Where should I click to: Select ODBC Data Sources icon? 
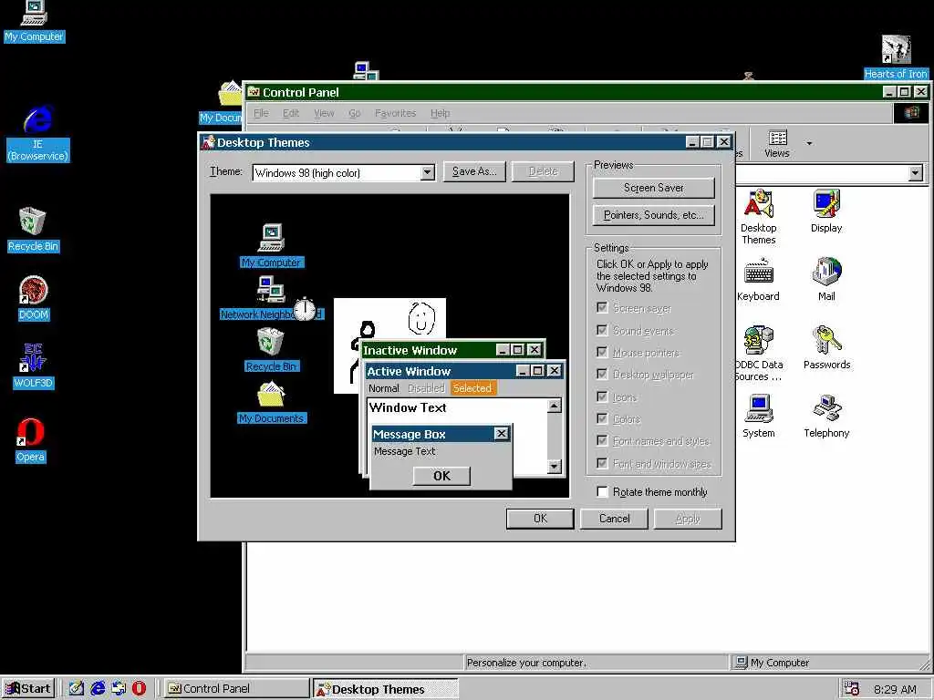(758, 355)
